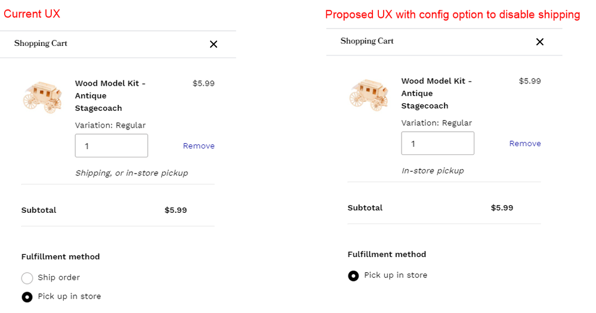Viewport: 596px width, 313px height.
Task: Click the italic 'In-store pickup' note in Proposed UX
Action: 433,171
